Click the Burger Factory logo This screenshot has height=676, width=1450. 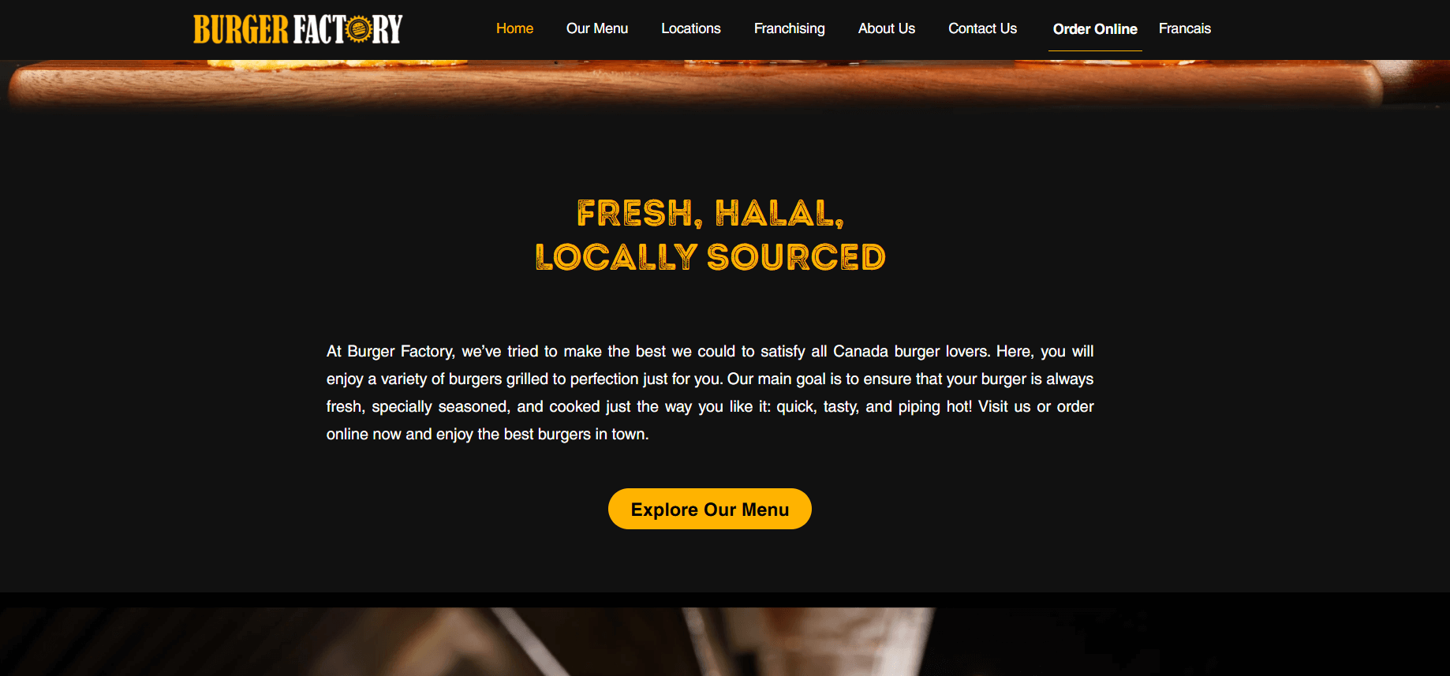tap(298, 29)
